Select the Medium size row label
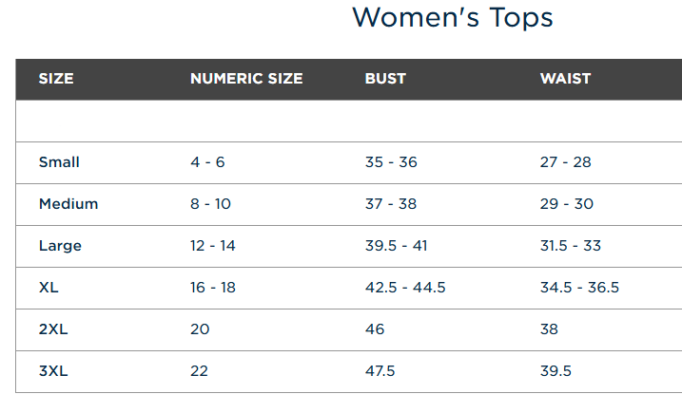The width and height of the screenshot is (682, 394). click(x=68, y=204)
